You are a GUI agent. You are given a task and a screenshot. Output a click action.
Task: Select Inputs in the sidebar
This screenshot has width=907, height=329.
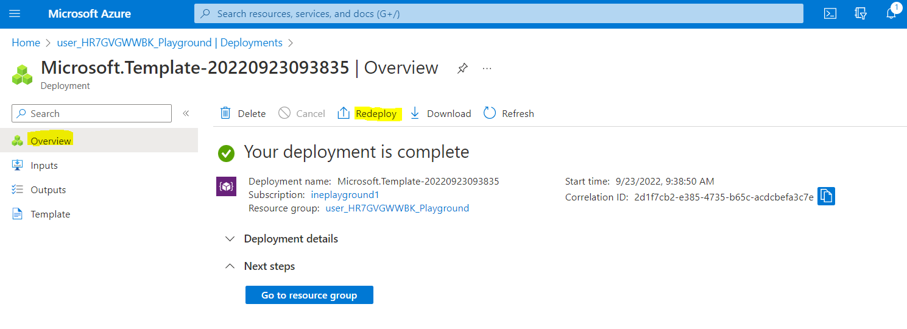[x=44, y=166]
